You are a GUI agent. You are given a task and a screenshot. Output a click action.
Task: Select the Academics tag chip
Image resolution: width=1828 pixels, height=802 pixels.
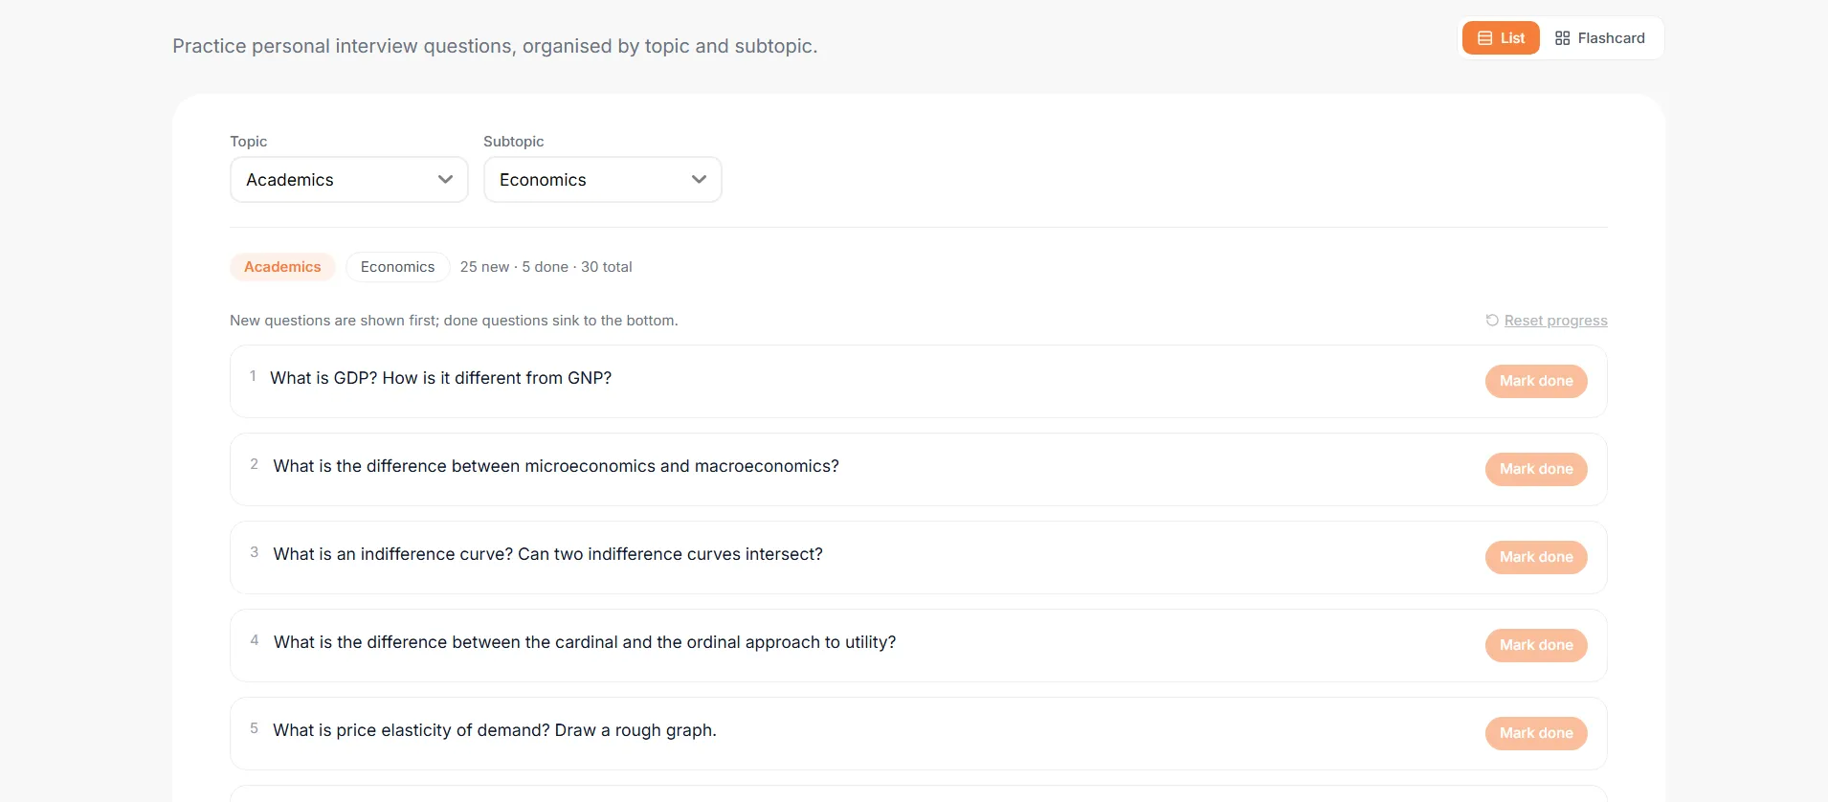tap(282, 267)
